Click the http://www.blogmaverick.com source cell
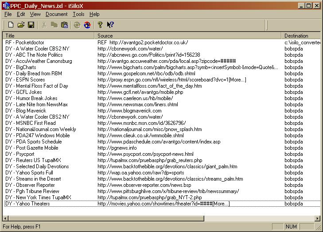Viewport: 323px width, 232px height. point(129,111)
